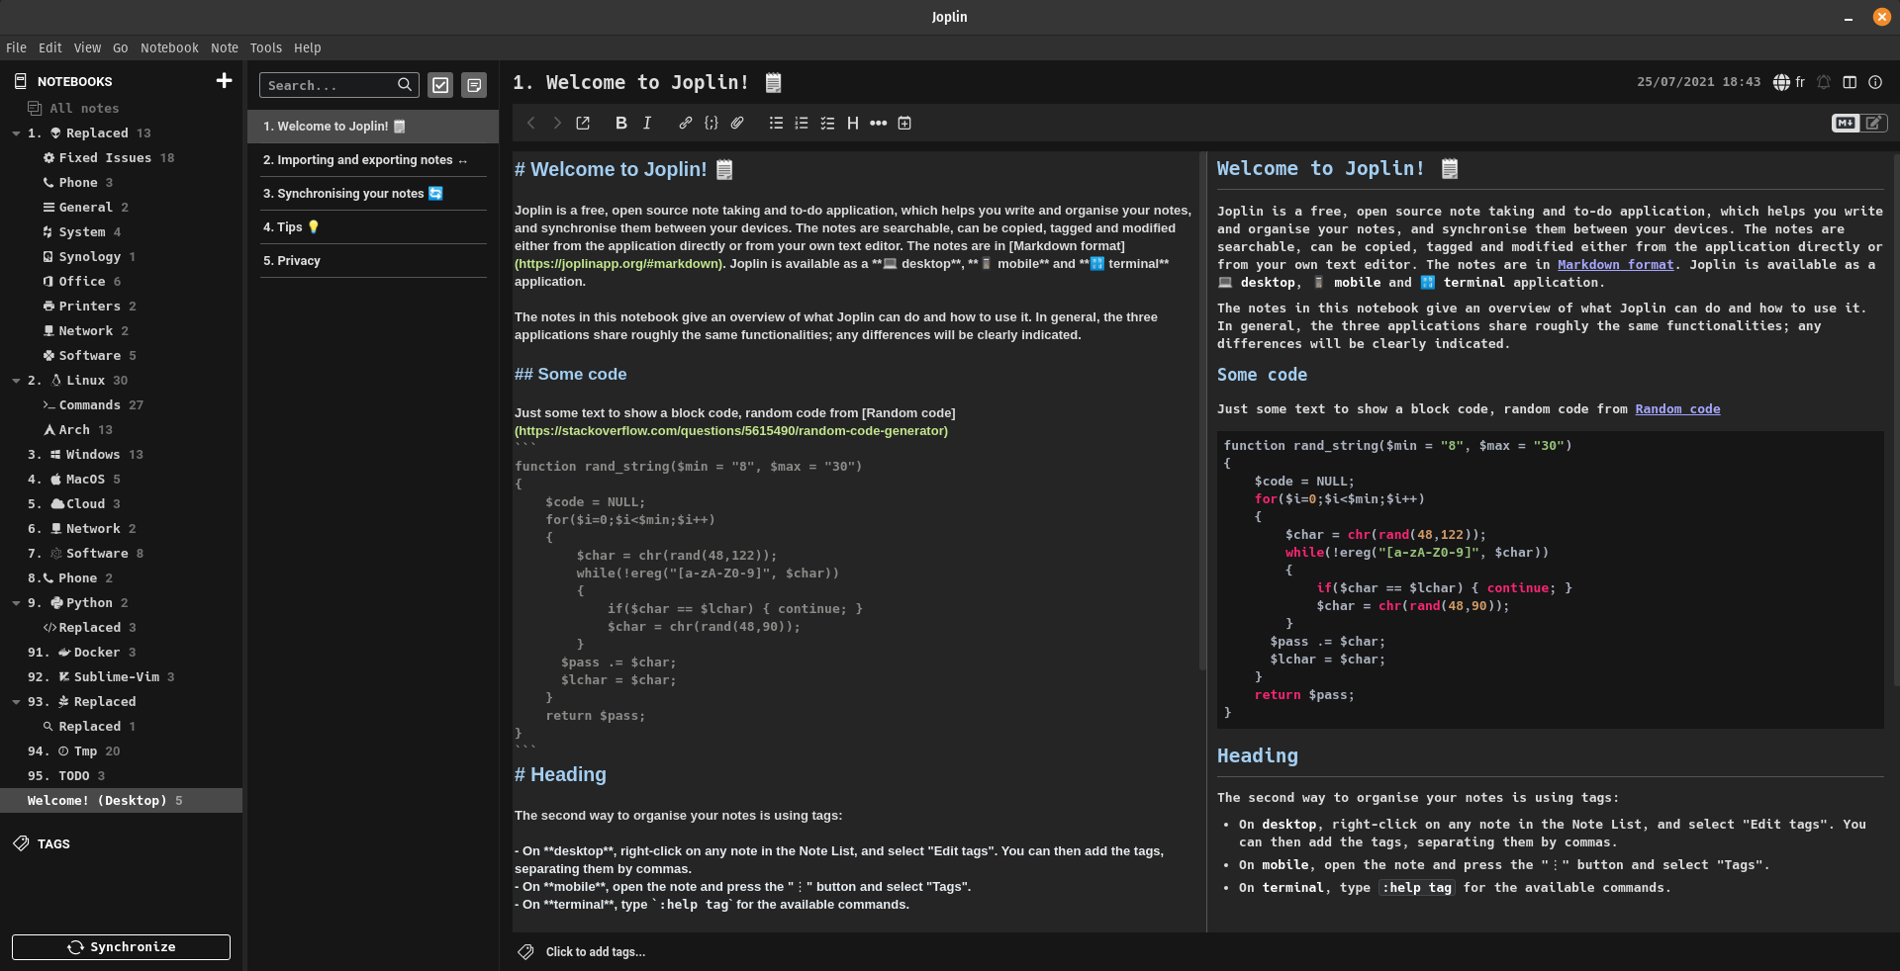Viewport: 1900px width, 971px height.
Task: Click the Synchronize button
Action: click(121, 946)
